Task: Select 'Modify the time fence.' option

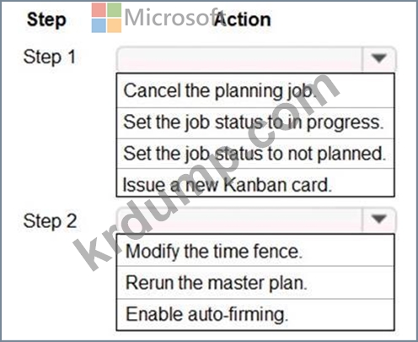Action: [x=255, y=251]
